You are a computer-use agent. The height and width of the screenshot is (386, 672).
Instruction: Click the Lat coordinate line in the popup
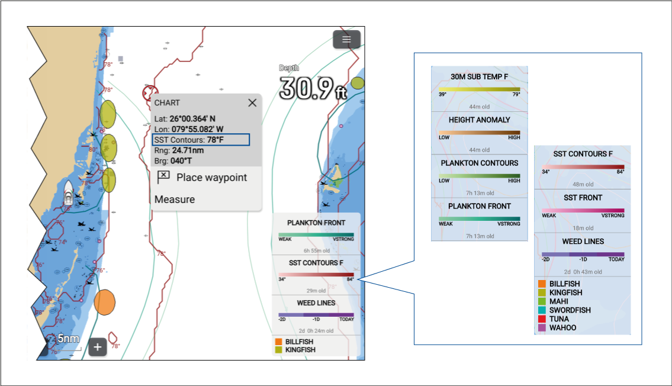pyautogui.click(x=185, y=118)
